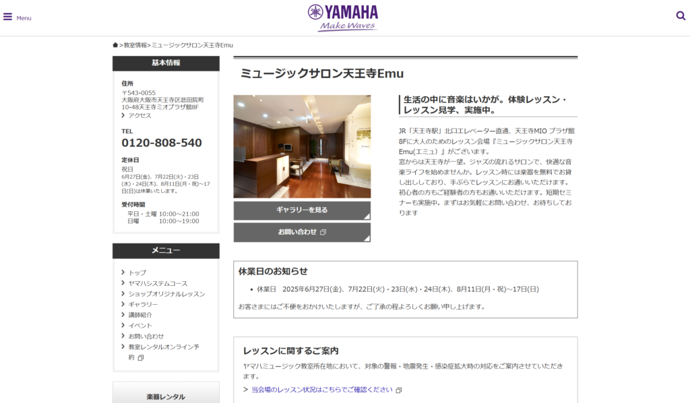Viewport: 690px width, 403px height.
Task: Click the レッスンに関するご案内 heading
Action: click(x=290, y=351)
